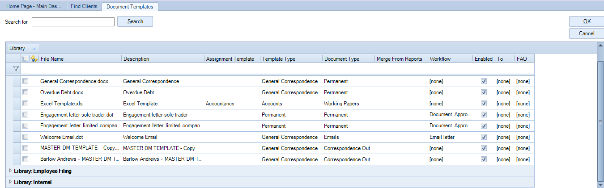Sort by the Workflow column header
This screenshot has height=188, width=604.
(451, 58)
